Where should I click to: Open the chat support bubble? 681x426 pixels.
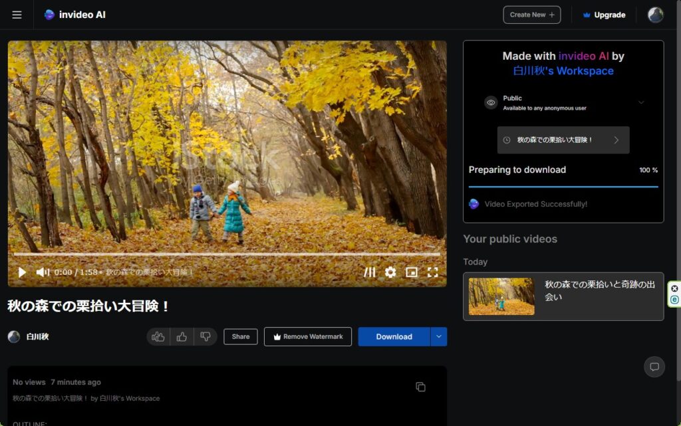[654, 367]
